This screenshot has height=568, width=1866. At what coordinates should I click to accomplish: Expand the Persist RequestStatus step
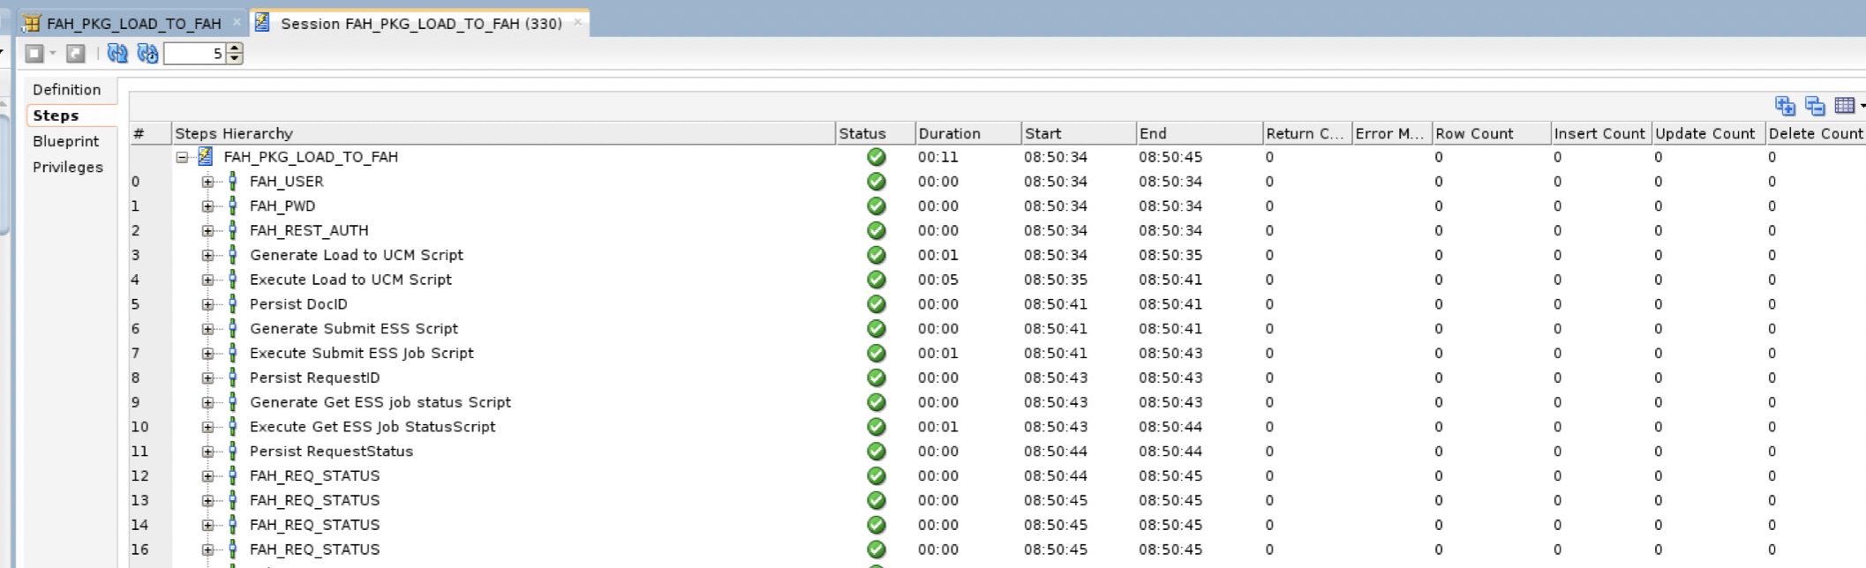(x=207, y=452)
